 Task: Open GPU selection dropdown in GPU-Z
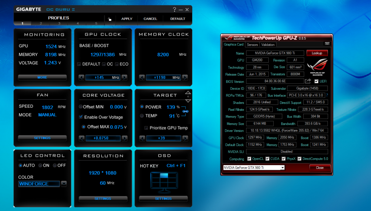point(282,167)
